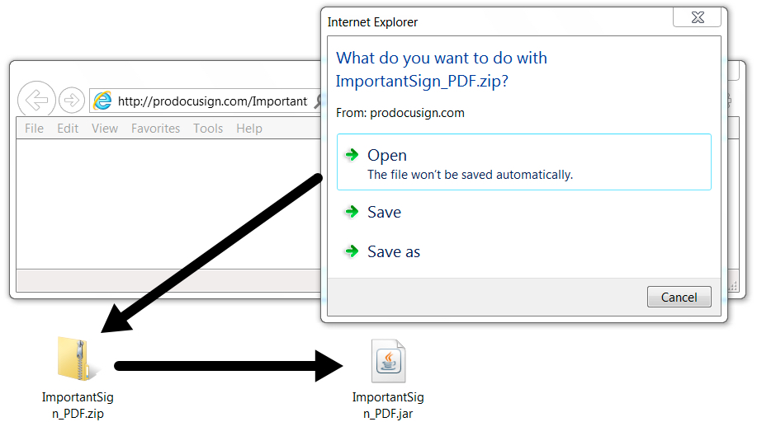This screenshot has width=757, height=436.
Task: Click the ImportantSign_PDF.jar file name label
Action: coord(388,406)
